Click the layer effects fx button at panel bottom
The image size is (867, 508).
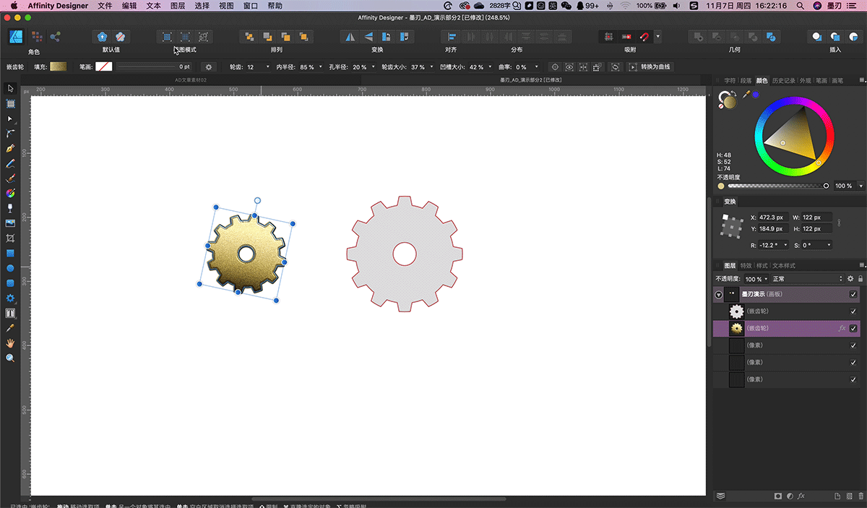801,496
